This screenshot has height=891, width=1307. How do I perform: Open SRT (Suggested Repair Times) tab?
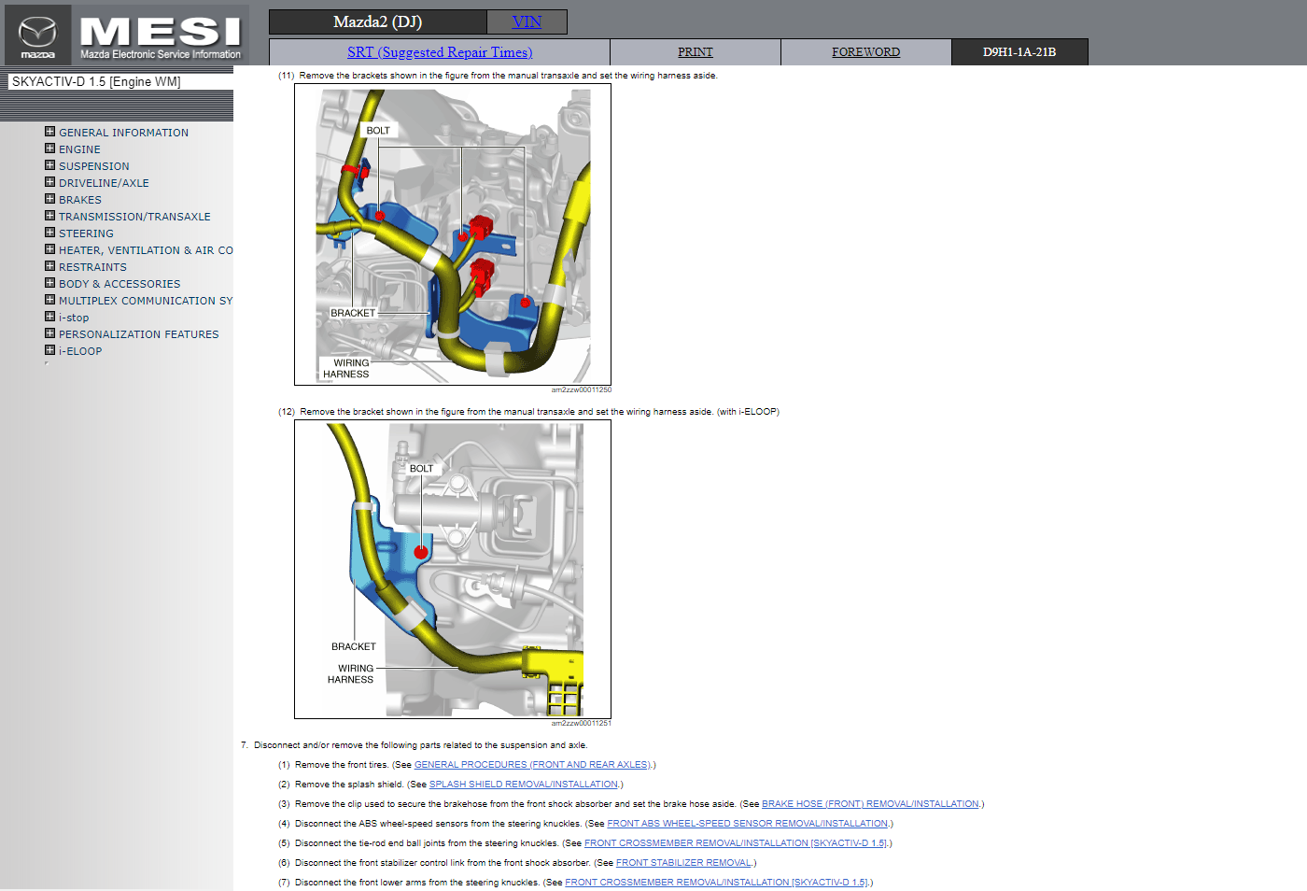click(440, 52)
